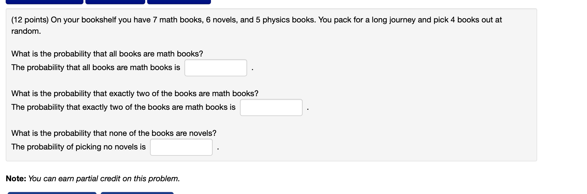Click the label before the second answer box
587x194 pixels.
click(123, 107)
